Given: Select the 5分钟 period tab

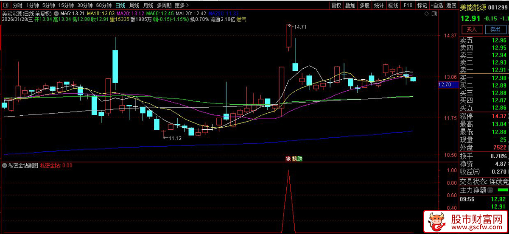Looking at the screenshot, I should (x=49, y=6).
